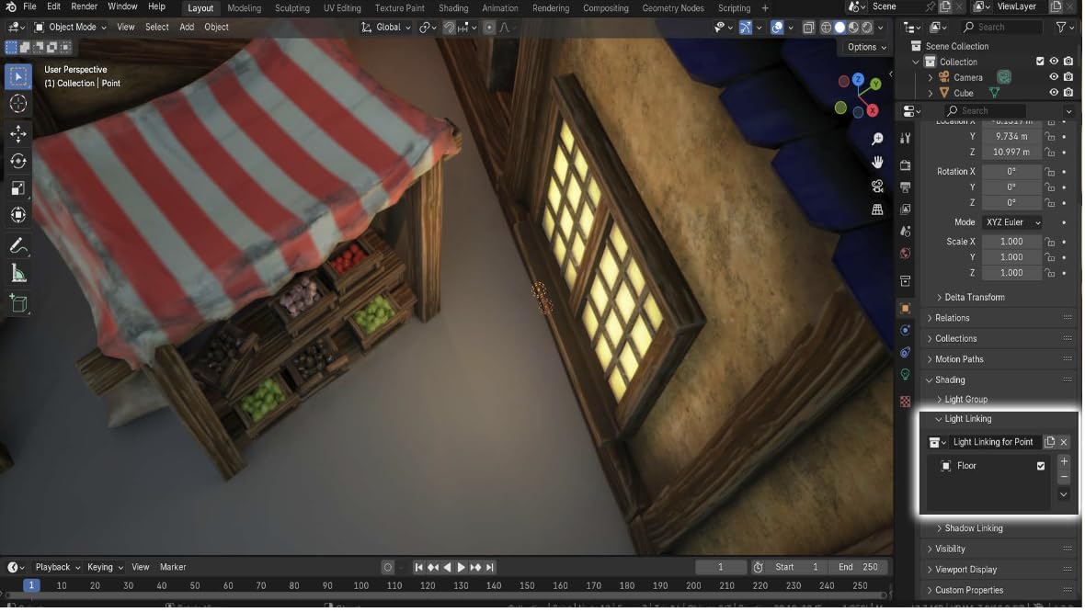
Task: Open the Add menu in viewport header
Action: (187, 28)
